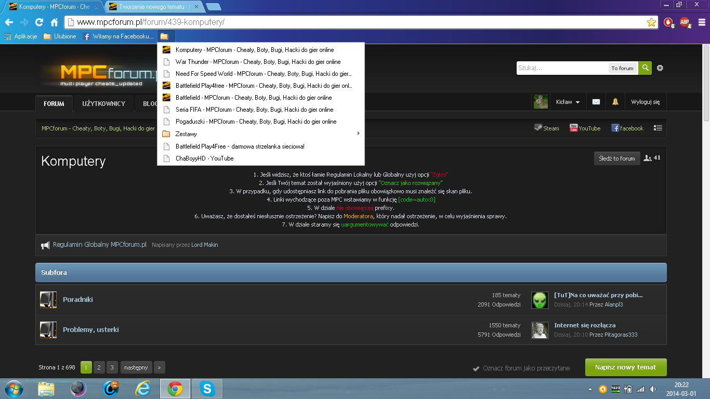Image resolution: width=710 pixels, height=399 pixels.
Task: Click the volume speaker tray icon
Action: click(653, 389)
